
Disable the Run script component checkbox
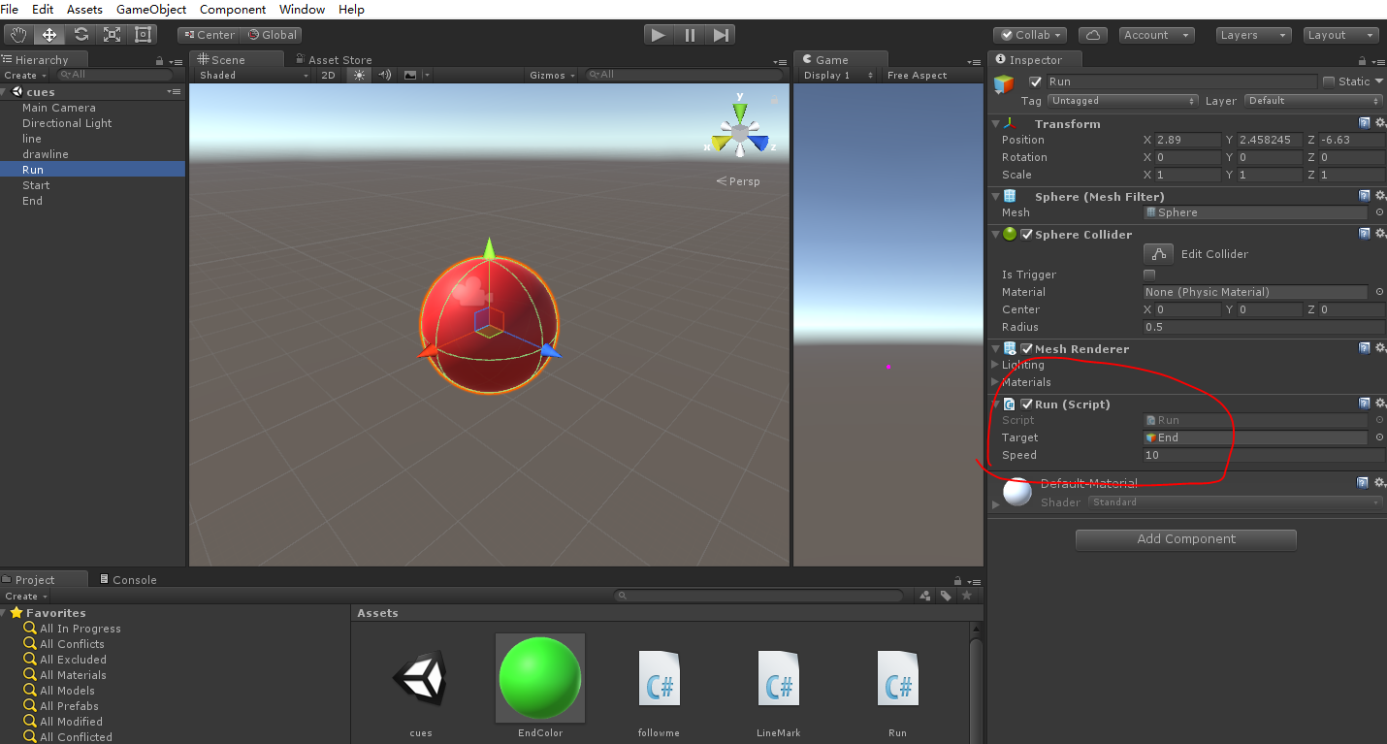point(1028,404)
